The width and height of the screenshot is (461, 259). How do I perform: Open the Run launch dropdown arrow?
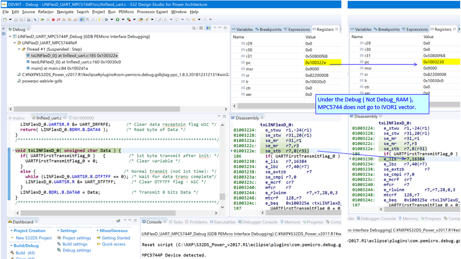[x=123, y=20]
